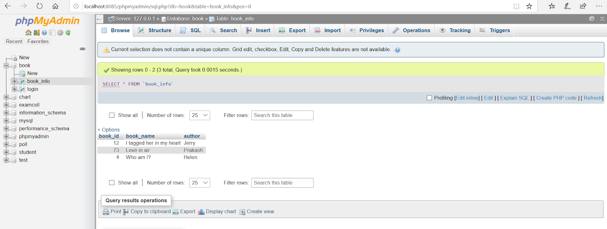Open browser favorites hub icon
The height and width of the screenshot is (229, 607).
552,6
